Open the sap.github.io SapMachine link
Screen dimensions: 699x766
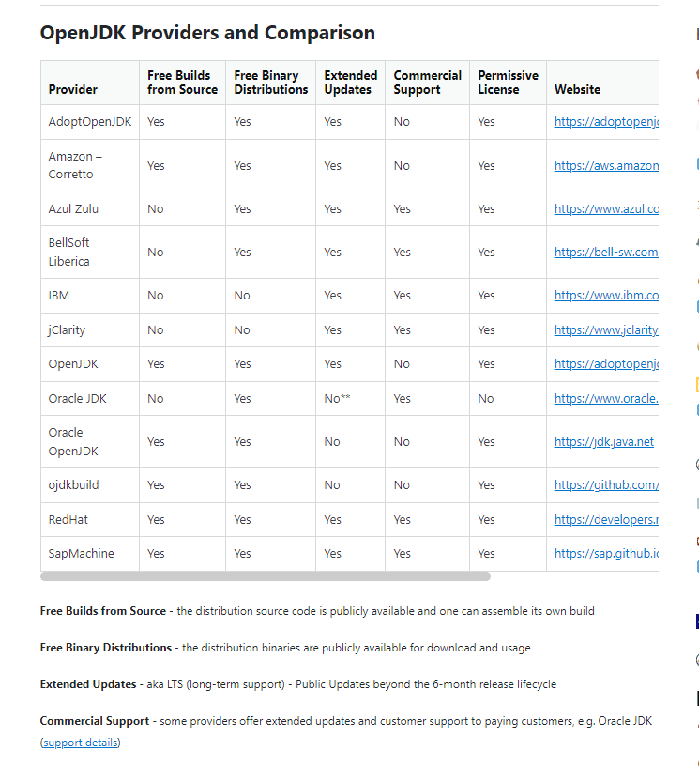pyautogui.click(x=606, y=554)
